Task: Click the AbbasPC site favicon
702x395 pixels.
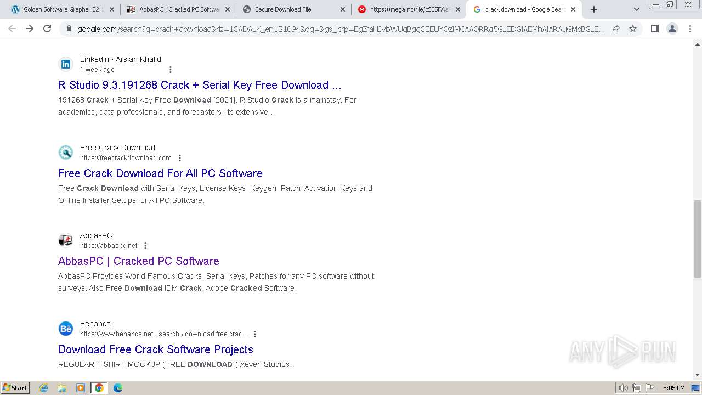Action: [x=66, y=240]
